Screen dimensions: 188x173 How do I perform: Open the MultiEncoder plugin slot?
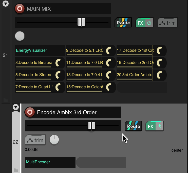(50, 162)
